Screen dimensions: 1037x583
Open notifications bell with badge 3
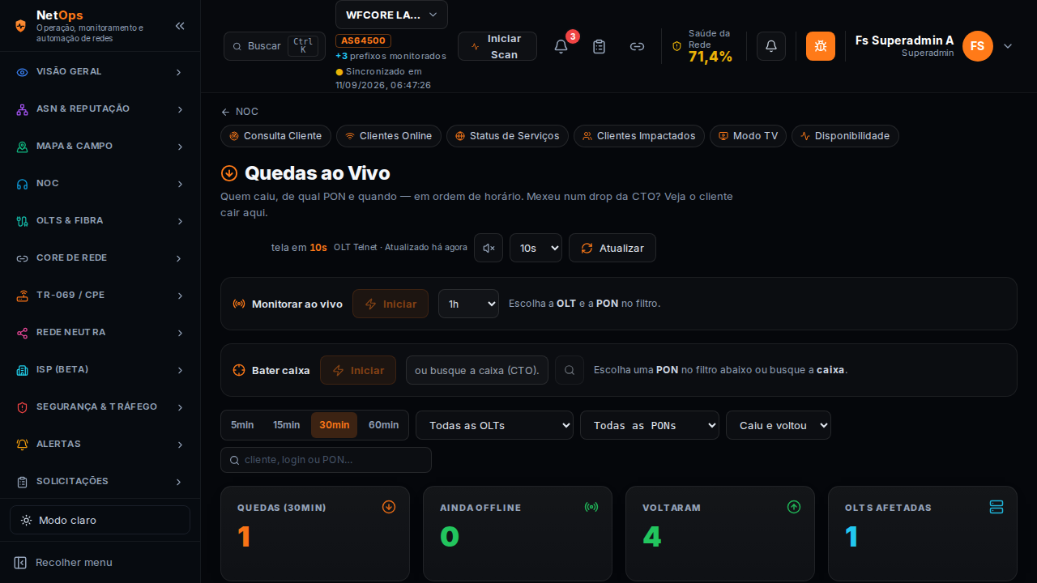point(561,46)
